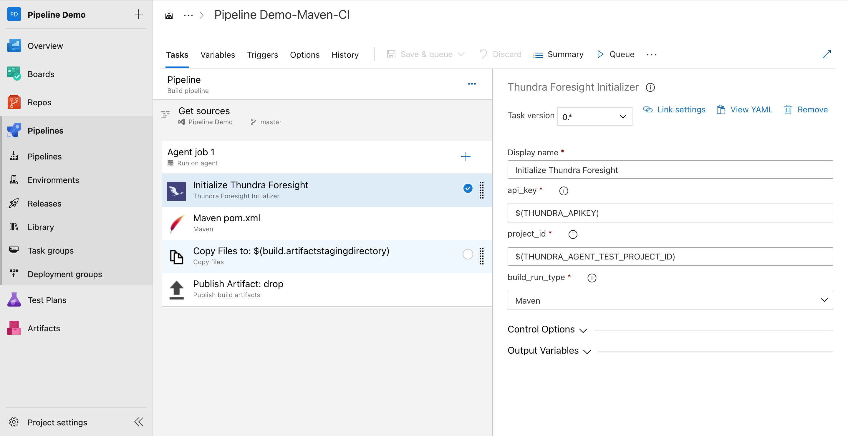Open the Boards section icon
The height and width of the screenshot is (436, 848).
14,74
